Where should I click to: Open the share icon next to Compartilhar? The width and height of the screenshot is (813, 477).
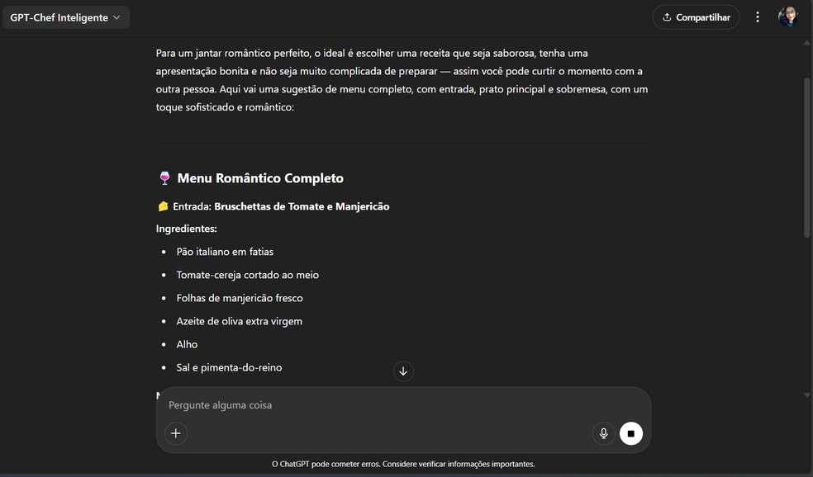coord(666,17)
